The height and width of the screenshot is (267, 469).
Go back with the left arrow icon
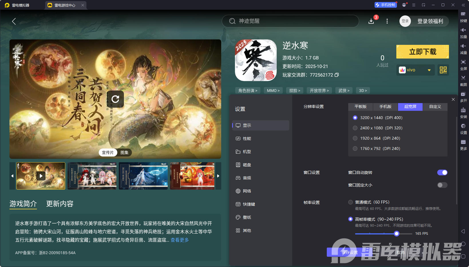[14, 21]
